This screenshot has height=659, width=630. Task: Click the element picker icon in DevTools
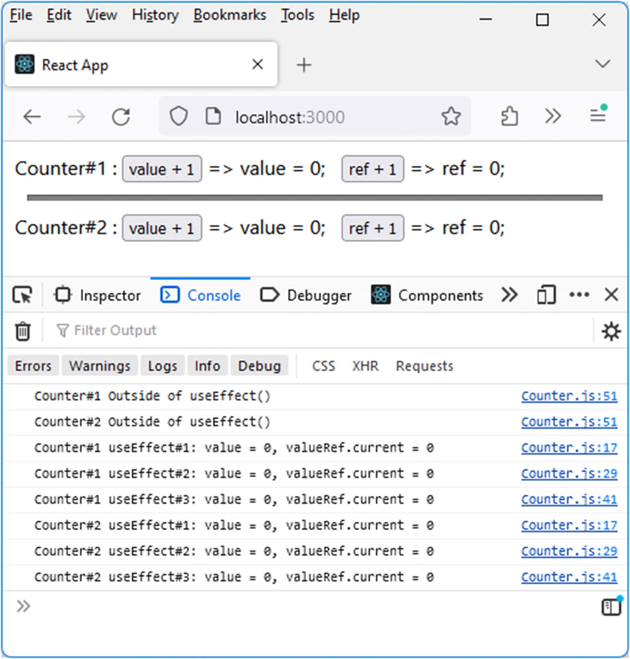[x=22, y=295]
